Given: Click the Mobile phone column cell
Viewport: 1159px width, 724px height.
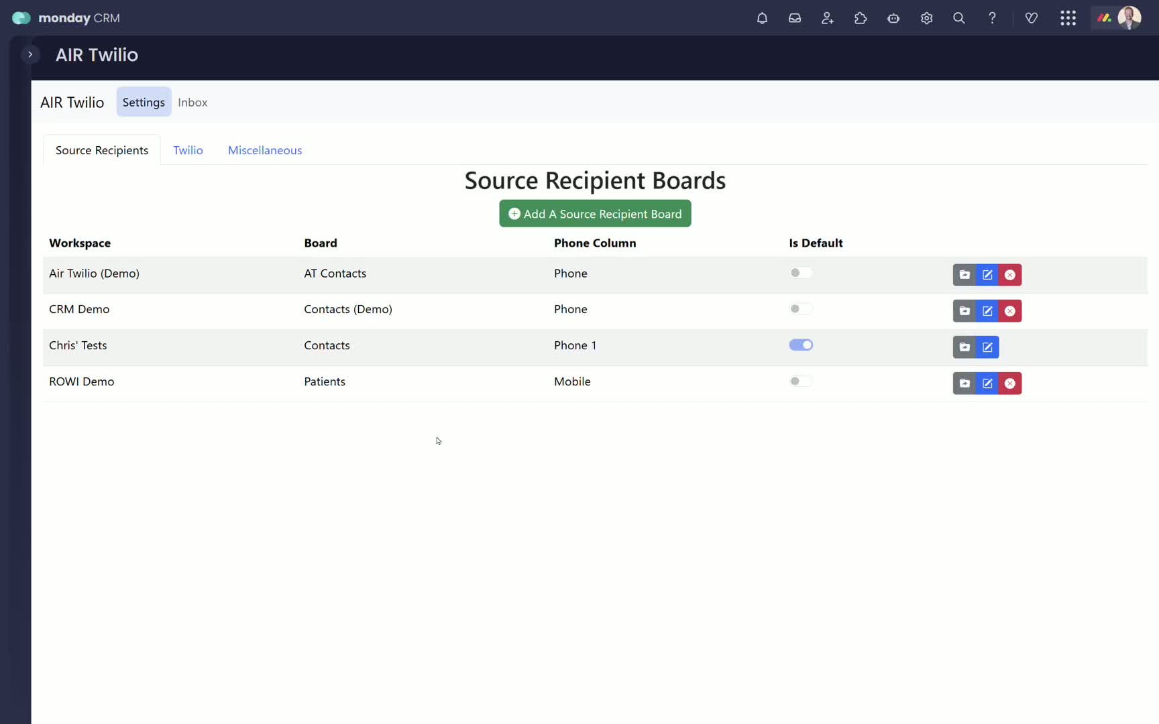Looking at the screenshot, I should tap(572, 381).
